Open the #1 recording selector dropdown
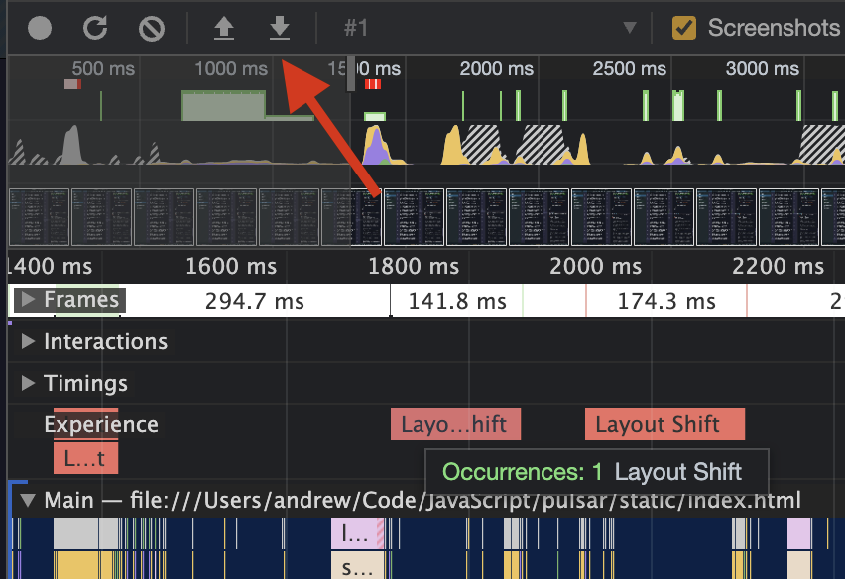The width and height of the screenshot is (845, 579). pos(632,28)
